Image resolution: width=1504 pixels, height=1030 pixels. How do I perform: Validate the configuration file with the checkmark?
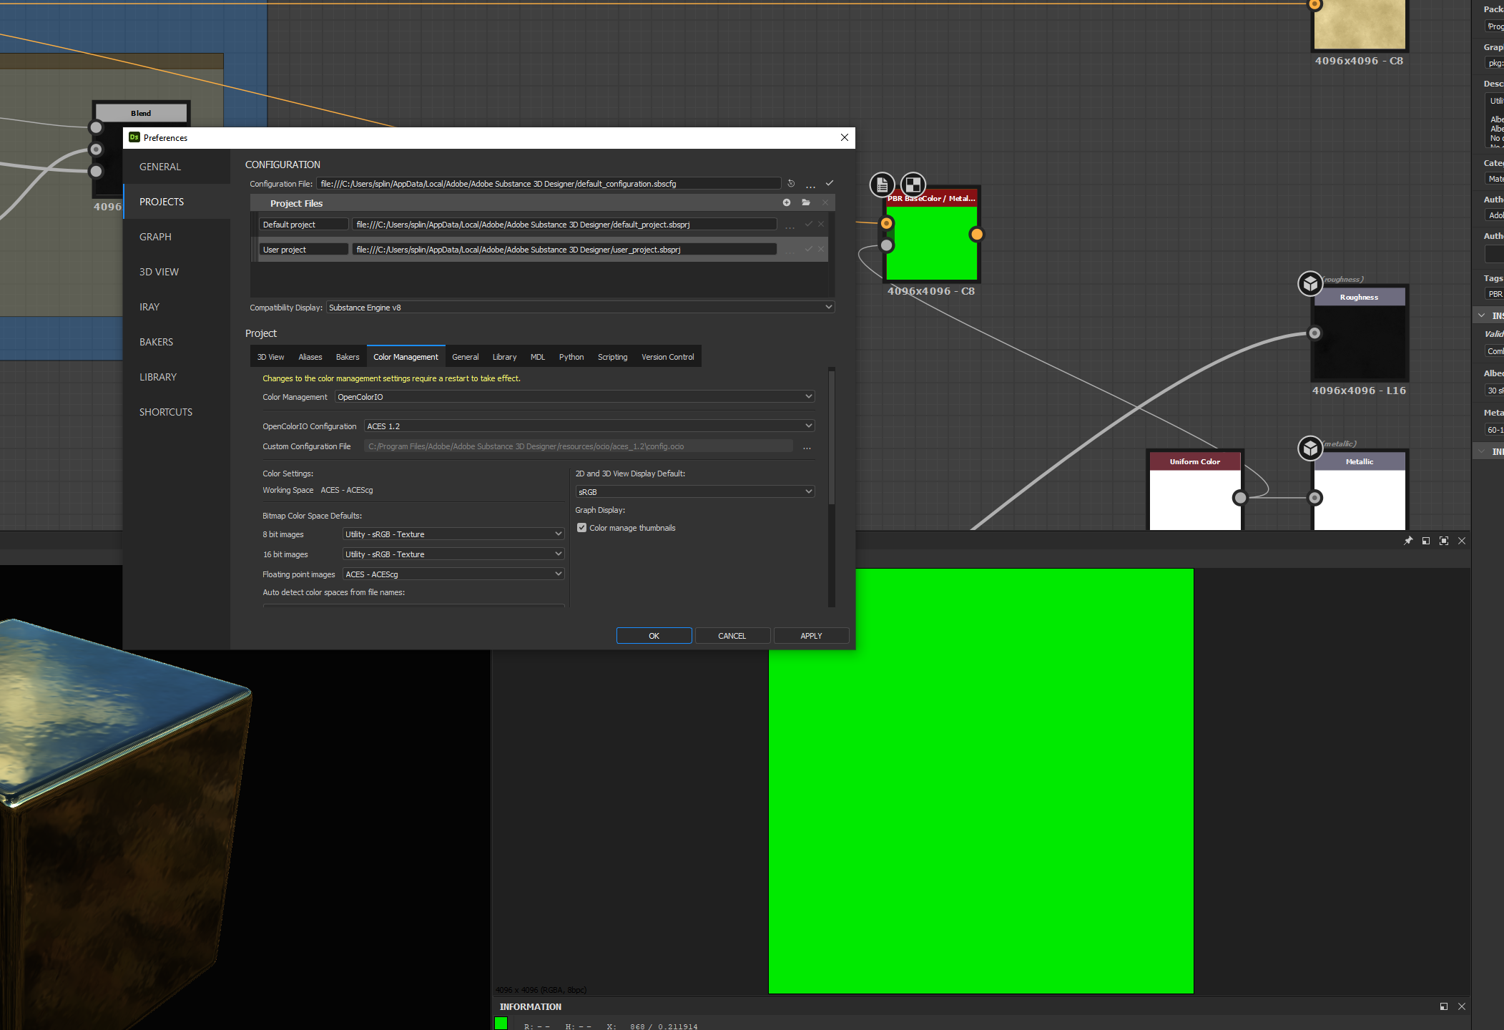tap(830, 183)
